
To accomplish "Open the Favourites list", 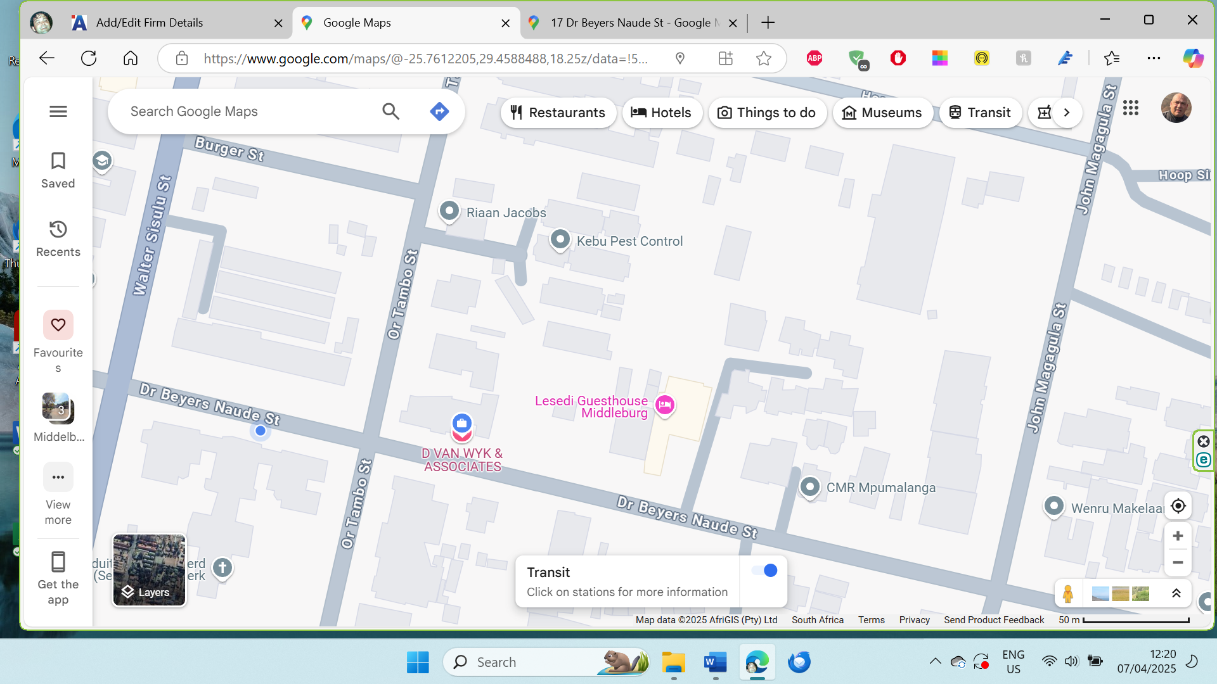I will [58, 342].
